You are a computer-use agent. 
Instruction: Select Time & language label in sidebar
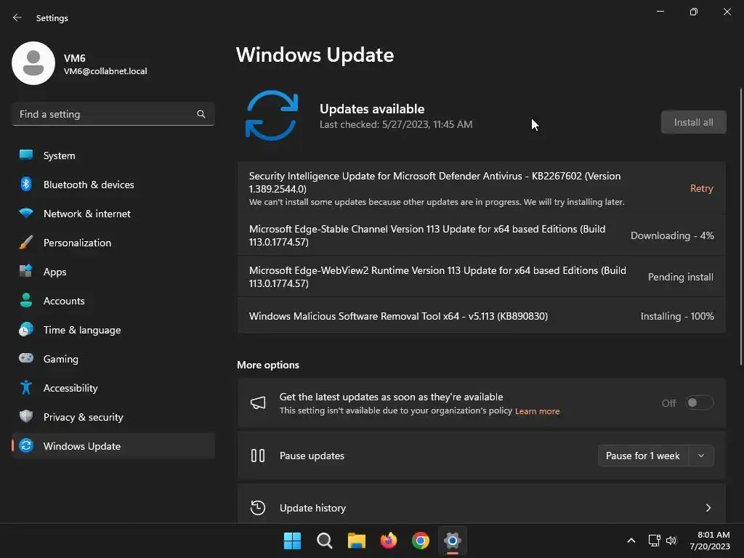coord(82,330)
